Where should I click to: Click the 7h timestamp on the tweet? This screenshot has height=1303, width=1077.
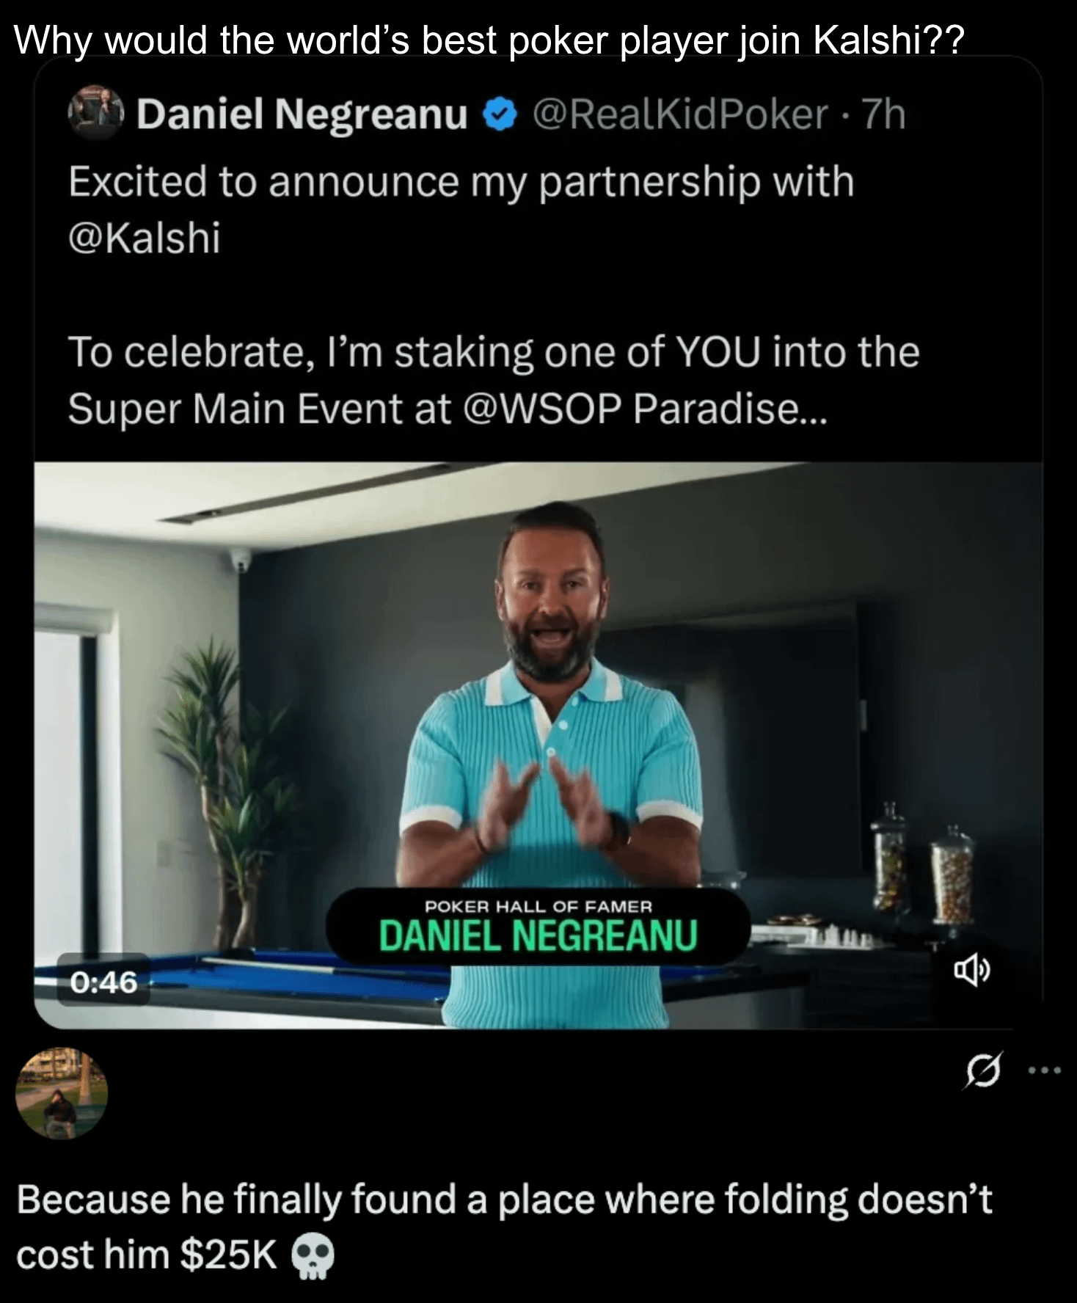tap(884, 114)
